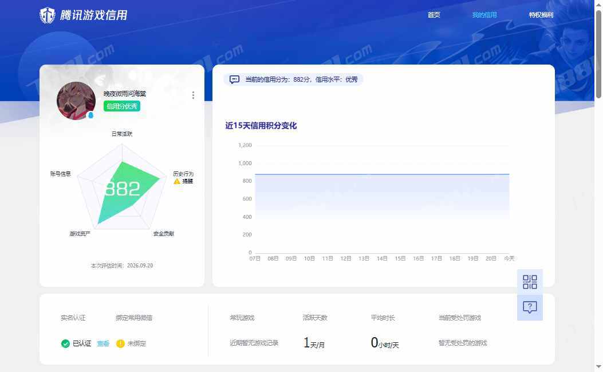Click the page vertical scrollbar thumb
The width and height of the screenshot is (603, 372).
[x=599, y=54]
